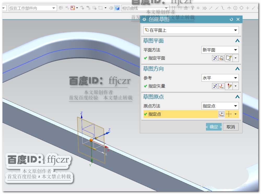Click the orange origin ball of the sketch triad
Image resolution: width=261 pixels, height=194 pixels.
tap(91, 140)
